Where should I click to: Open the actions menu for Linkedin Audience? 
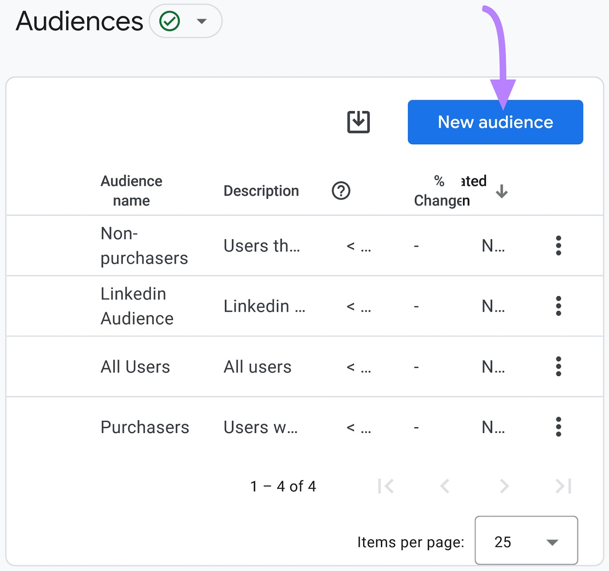click(x=558, y=306)
